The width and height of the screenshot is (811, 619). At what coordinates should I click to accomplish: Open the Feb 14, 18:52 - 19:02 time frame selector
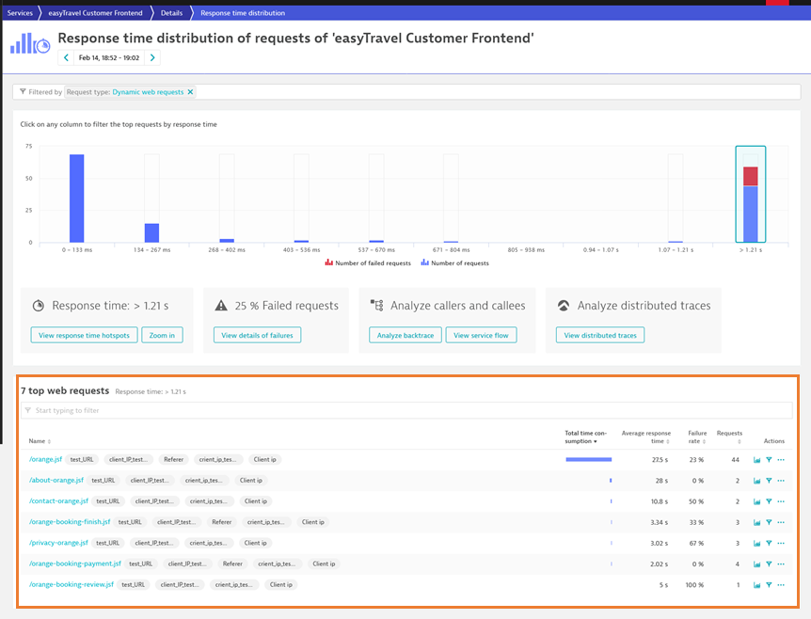tap(109, 58)
